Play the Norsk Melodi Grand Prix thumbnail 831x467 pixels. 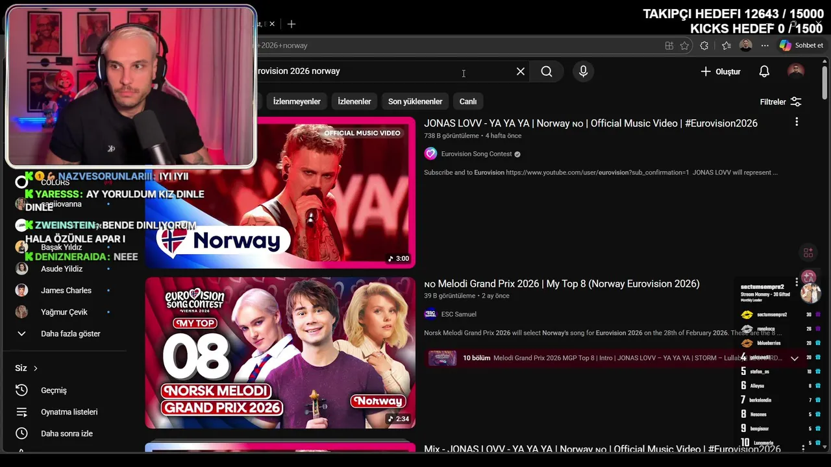[280, 353]
